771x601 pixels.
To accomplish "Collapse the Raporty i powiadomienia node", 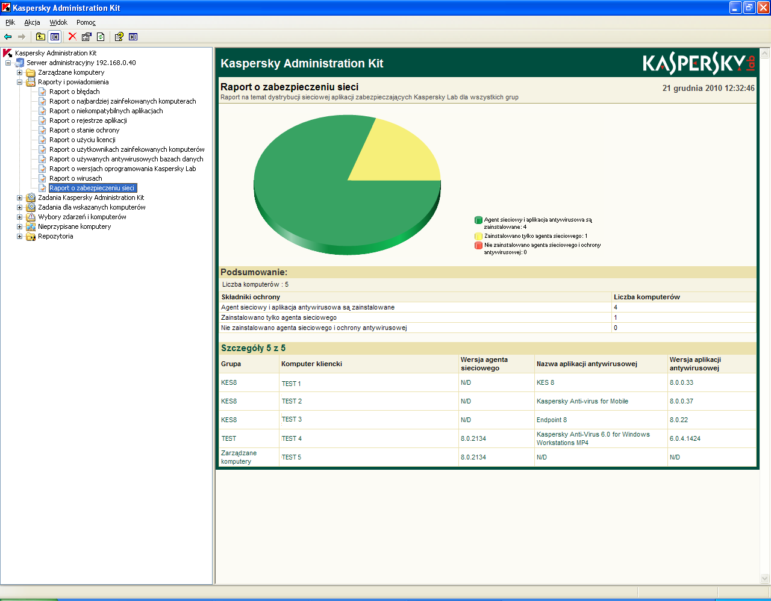I will click(19, 82).
